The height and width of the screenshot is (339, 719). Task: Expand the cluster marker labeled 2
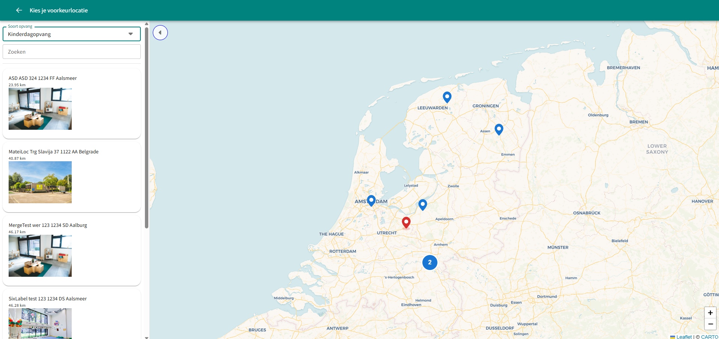point(430,262)
